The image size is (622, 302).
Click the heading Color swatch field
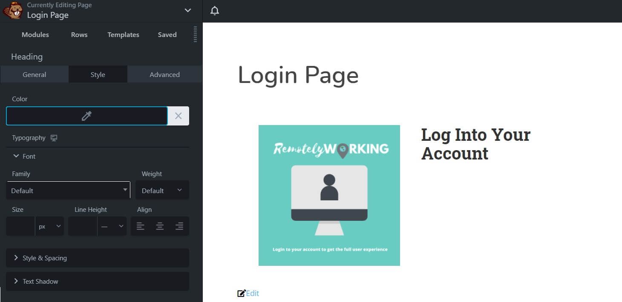tap(47, 116)
